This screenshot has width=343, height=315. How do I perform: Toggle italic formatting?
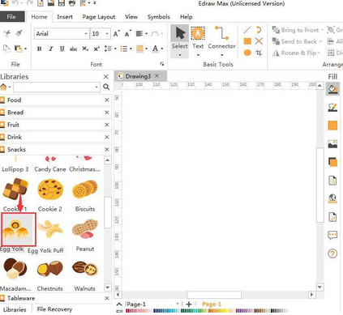(50, 49)
